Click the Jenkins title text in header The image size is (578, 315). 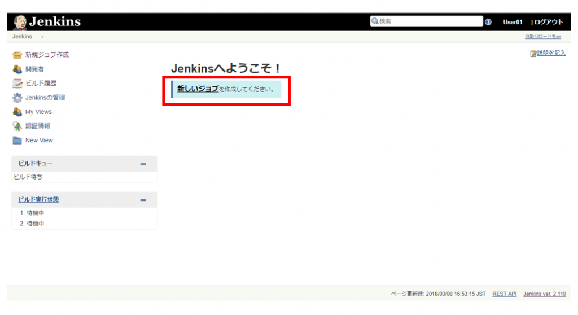(x=55, y=22)
